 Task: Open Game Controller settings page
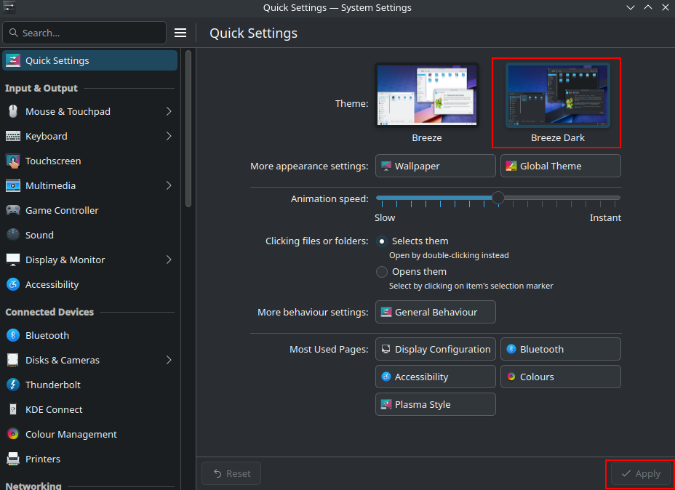pyautogui.click(x=90, y=210)
